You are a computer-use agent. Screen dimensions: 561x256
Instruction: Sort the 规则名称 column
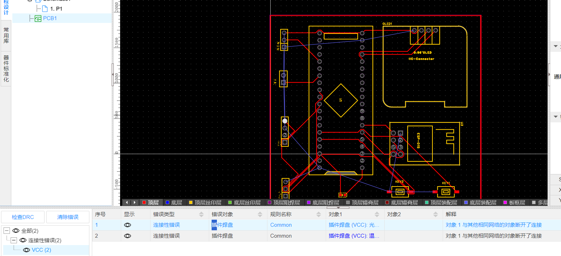coord(319,214)
